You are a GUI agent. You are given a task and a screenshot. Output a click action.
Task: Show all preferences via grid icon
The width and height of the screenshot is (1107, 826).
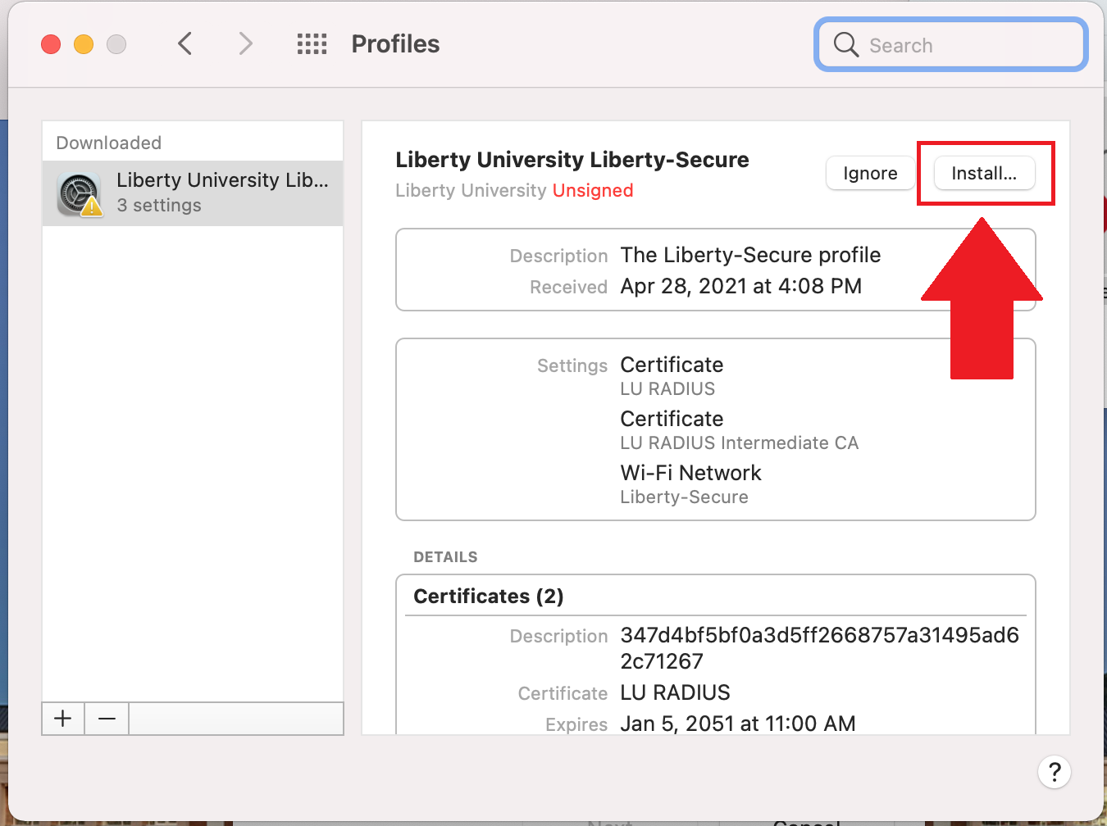coord(312,43)
